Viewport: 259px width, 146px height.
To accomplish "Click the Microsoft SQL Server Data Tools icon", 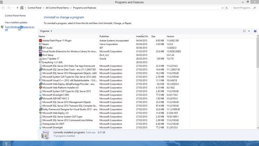I will pos(40,70).
